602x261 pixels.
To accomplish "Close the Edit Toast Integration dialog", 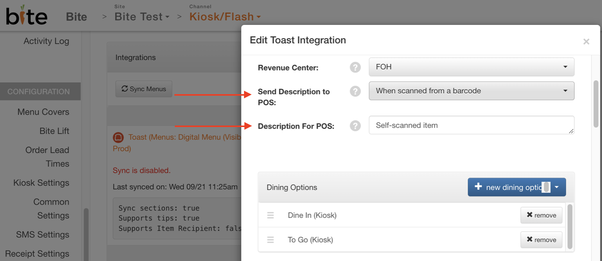I will (x=586, y=41).
